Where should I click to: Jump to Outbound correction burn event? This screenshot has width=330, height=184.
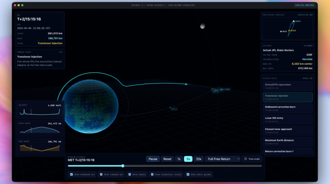point(287,108)
